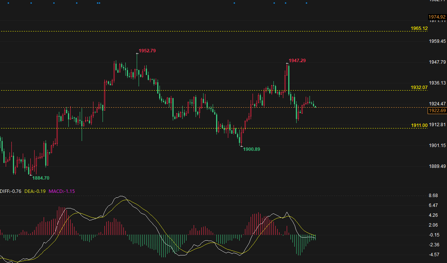The image size is (447, 263).
Task: Click the red 1952.79 high marker label
Action: pyautogui.click(x=147, y=50)
